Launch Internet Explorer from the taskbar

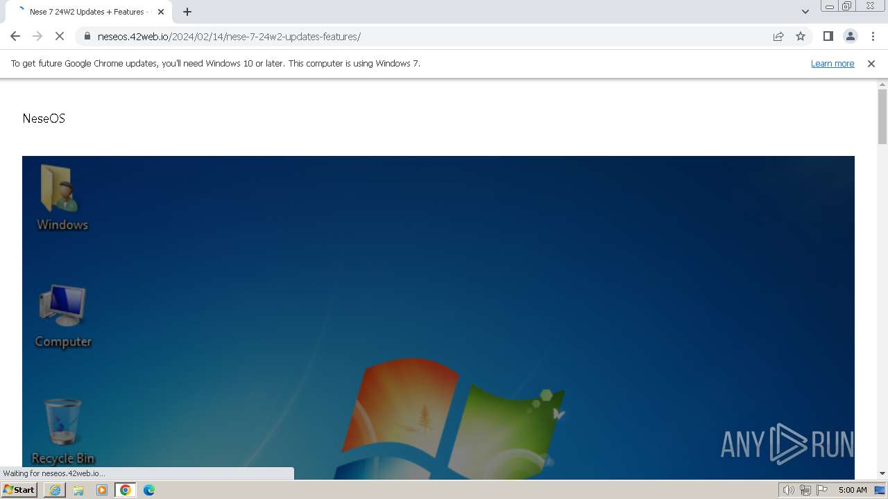pyautogui.click(x=55, y=490)
